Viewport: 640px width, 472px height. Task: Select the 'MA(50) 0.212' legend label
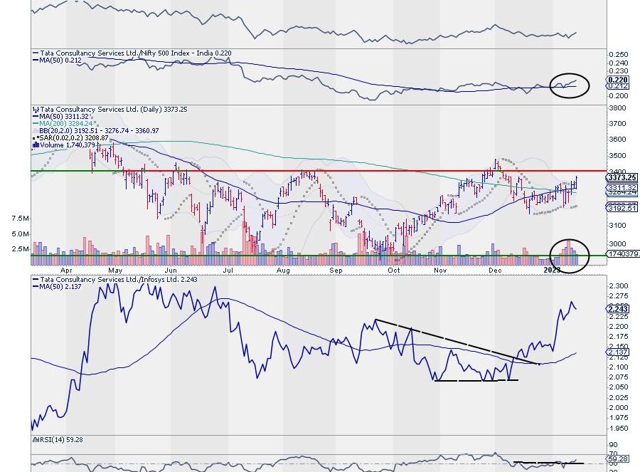[57, 60]
